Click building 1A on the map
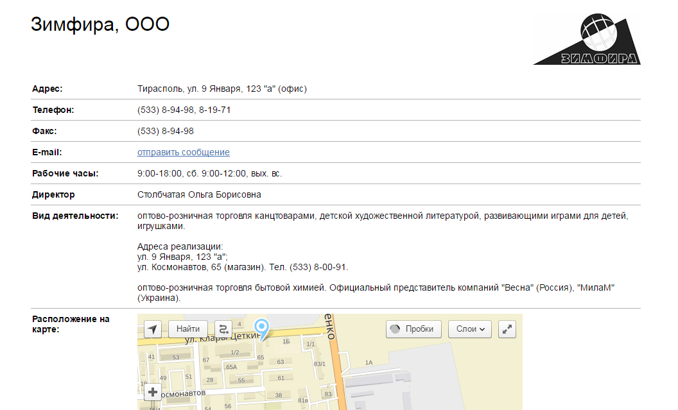Viewport: 678px width, 410px height. point(369,363)
